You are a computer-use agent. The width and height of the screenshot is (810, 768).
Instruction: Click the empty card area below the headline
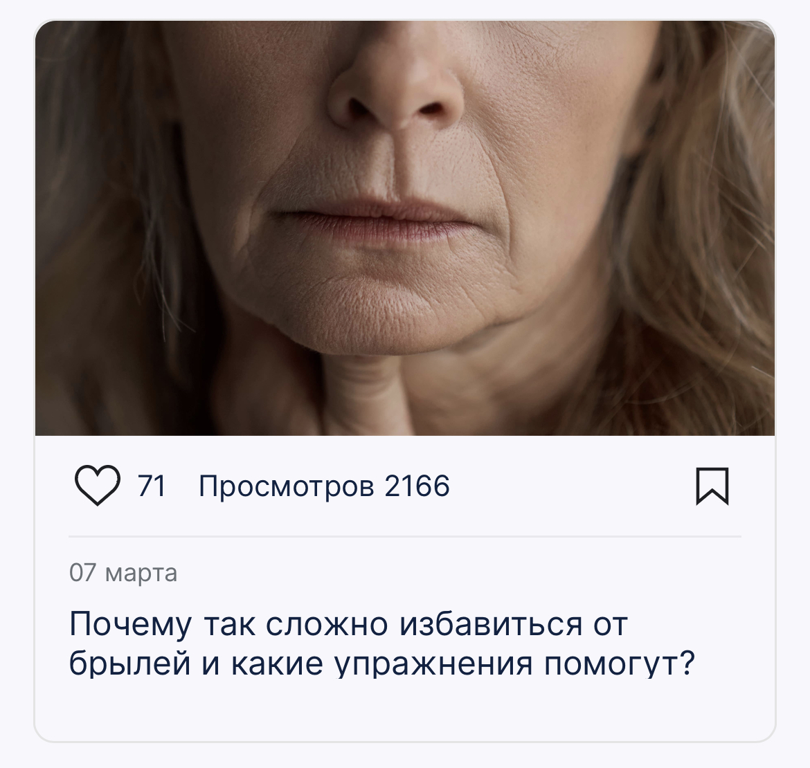click(x=405, y=711)
